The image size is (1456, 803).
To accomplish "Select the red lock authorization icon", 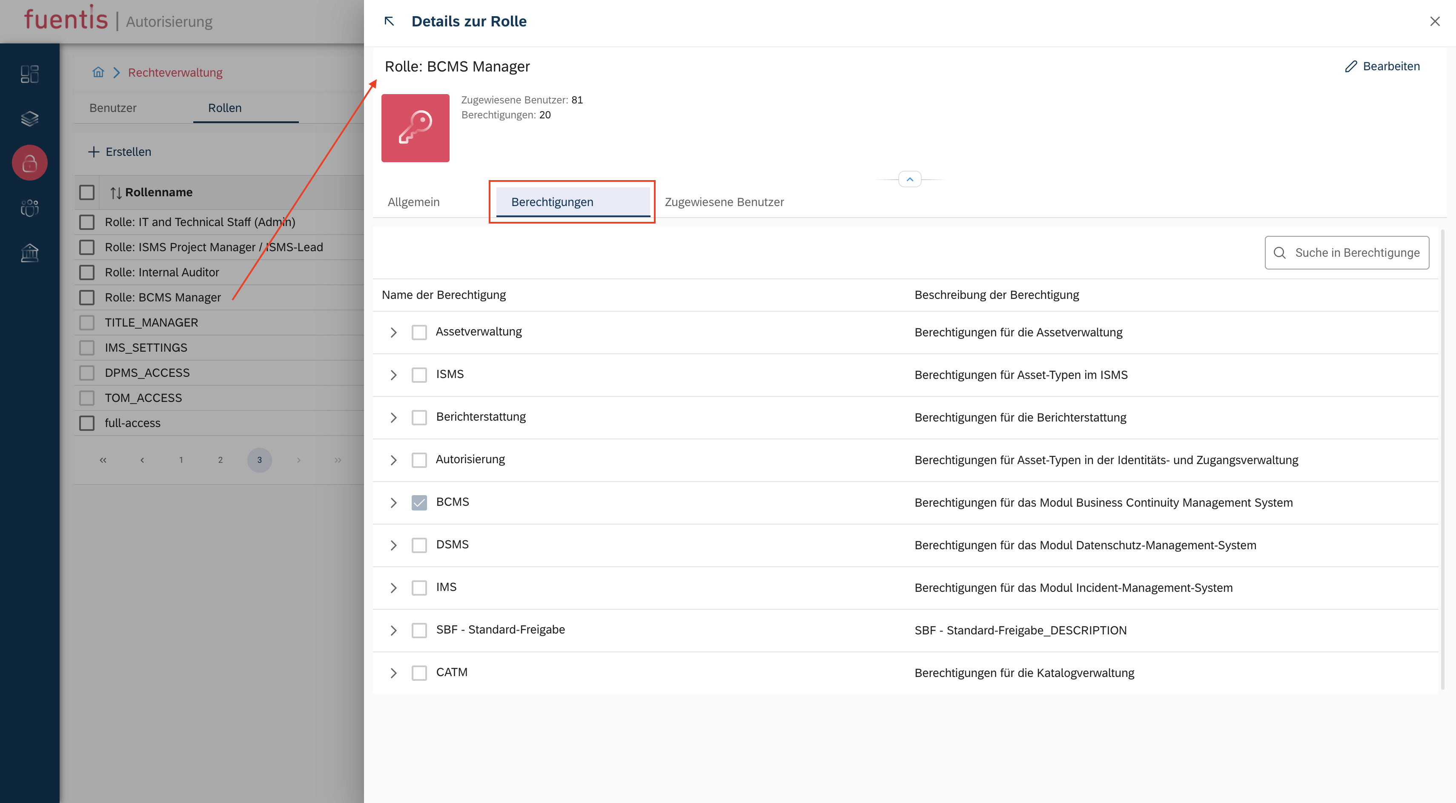I will pyautogui.click(x=29, y=163).
